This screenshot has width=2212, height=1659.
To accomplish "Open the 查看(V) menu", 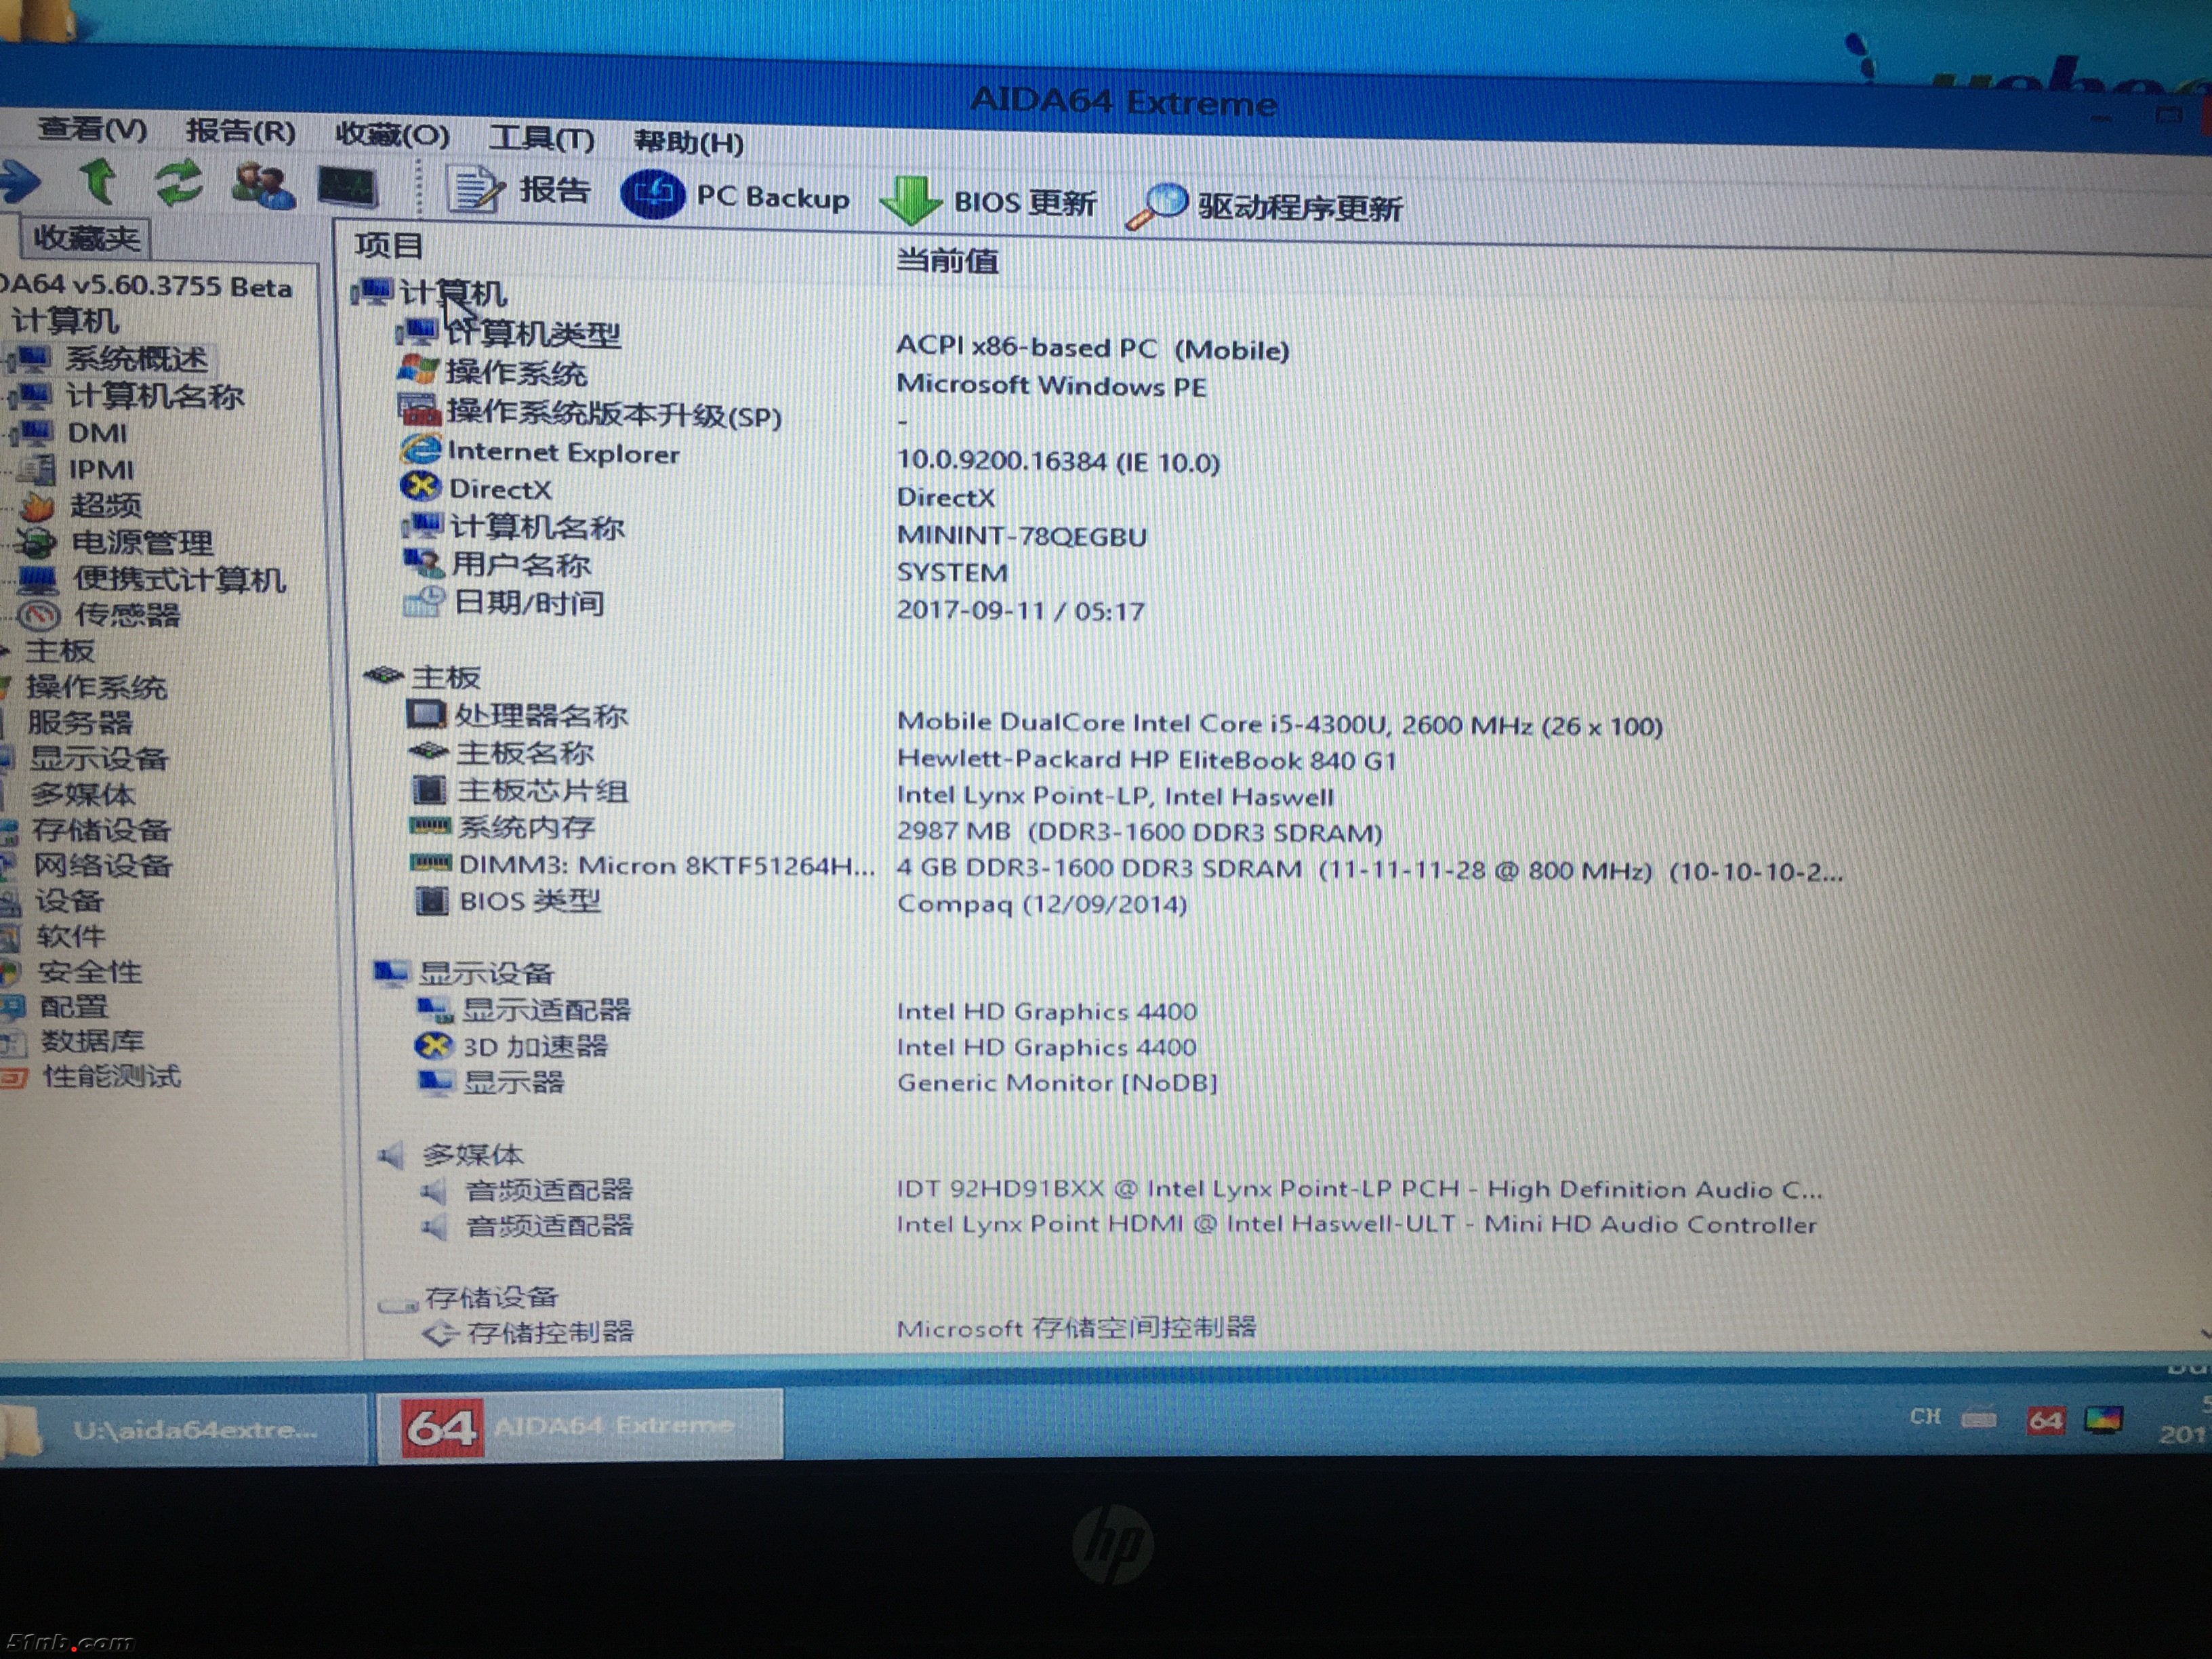I will (x=93, y=129).
